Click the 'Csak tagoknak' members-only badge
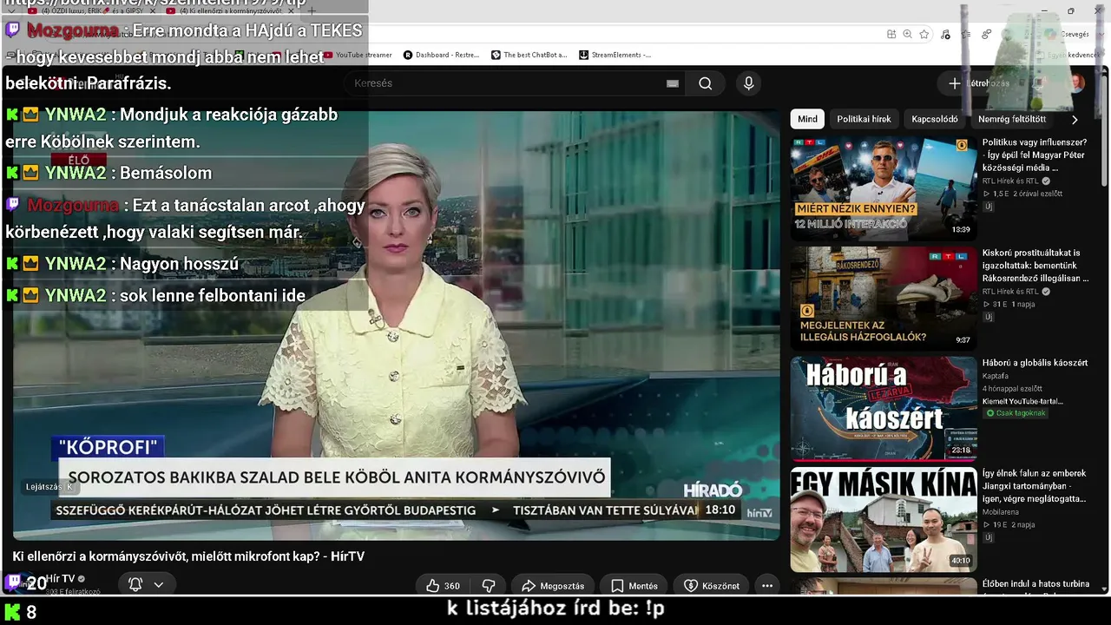 pyautogui.click(x=1016, y=413)
